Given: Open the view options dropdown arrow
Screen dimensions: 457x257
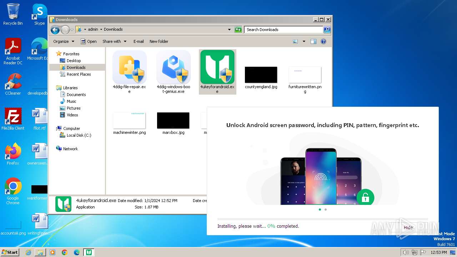Looking at the screenshot, I should tap(304, 41).
